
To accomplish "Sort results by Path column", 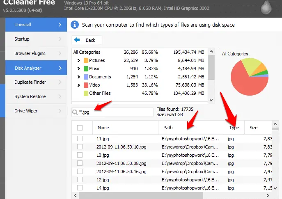I will pos(191,128).
